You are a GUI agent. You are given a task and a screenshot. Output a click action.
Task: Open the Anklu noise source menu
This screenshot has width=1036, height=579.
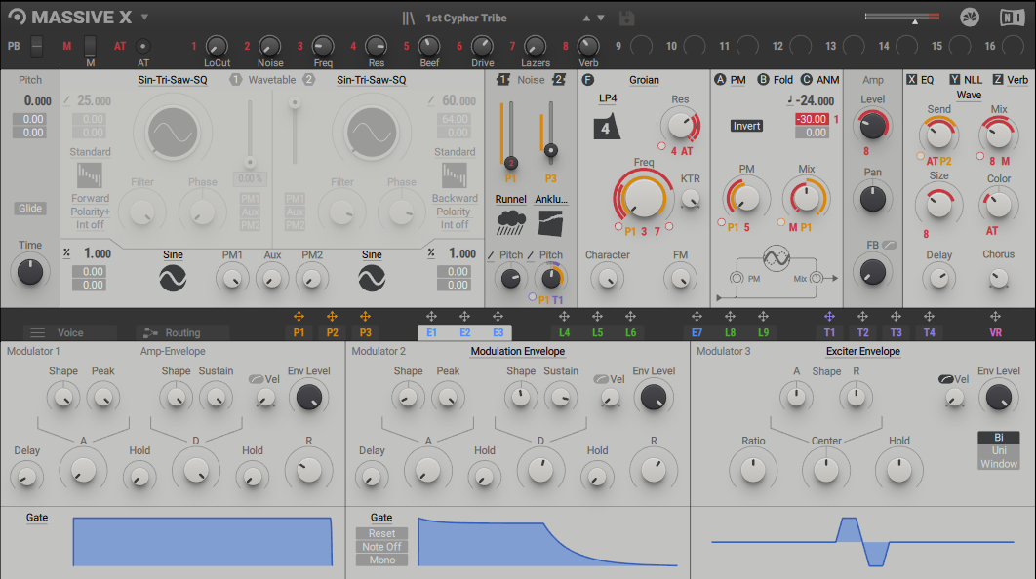[x=551, y=199]
